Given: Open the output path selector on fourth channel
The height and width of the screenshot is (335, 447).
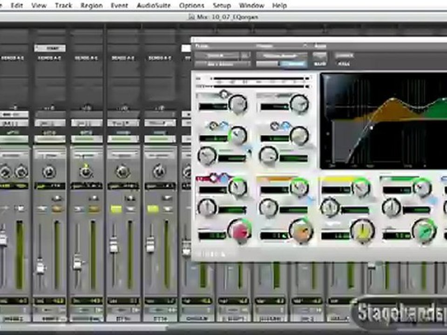Looking at the screenshot, I should pyautogui.click(x=123, y=123).
